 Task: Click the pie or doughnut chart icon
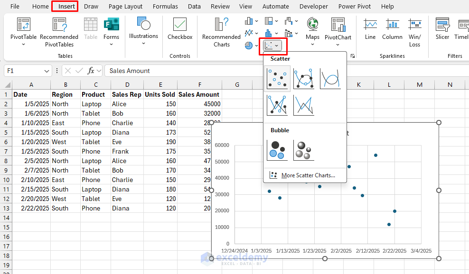pos(249,46)
